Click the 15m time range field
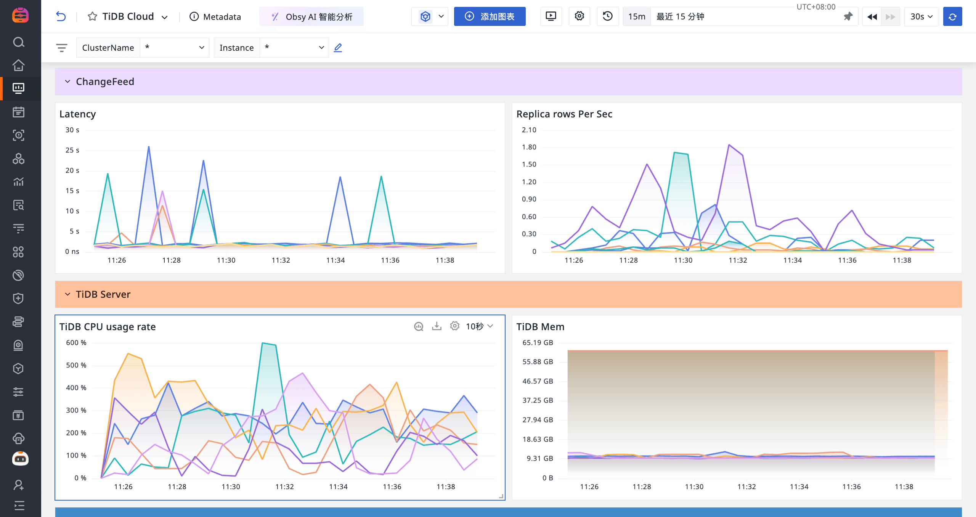The width and height of the screenshot is (976, 517). [x=637, y=16]
